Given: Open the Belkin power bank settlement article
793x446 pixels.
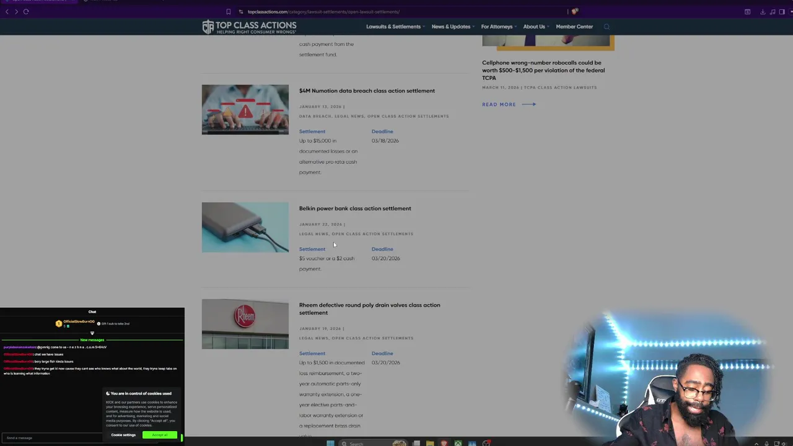Looking at the screenshot, I should [x=355, y=208].
